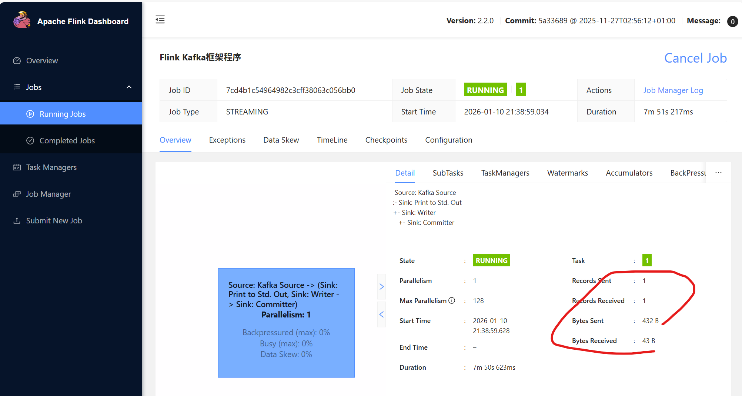
Task: Click the Submit New Job upload icon
Action: [x=17, y=221]
